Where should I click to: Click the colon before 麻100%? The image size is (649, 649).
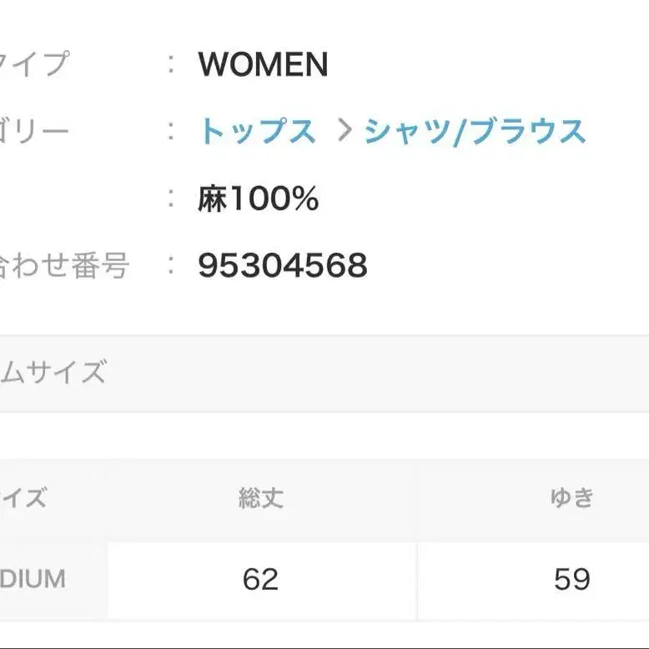pyautogui.click(x=171, y=199)
